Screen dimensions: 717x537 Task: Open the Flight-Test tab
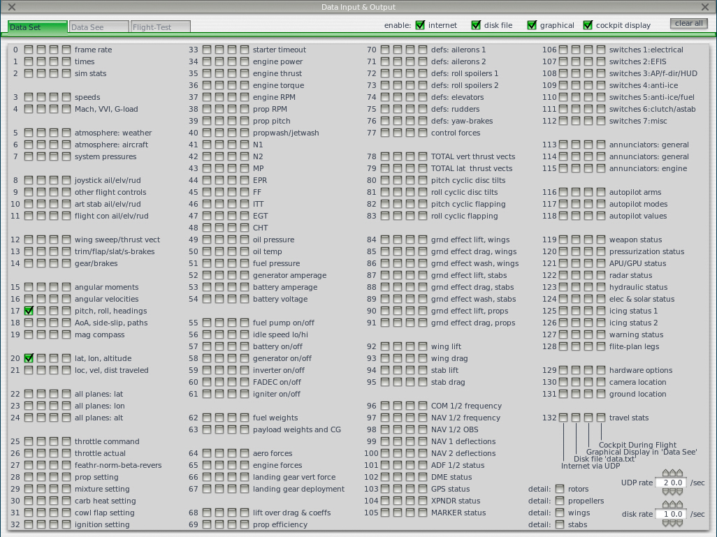coord(161,27)
